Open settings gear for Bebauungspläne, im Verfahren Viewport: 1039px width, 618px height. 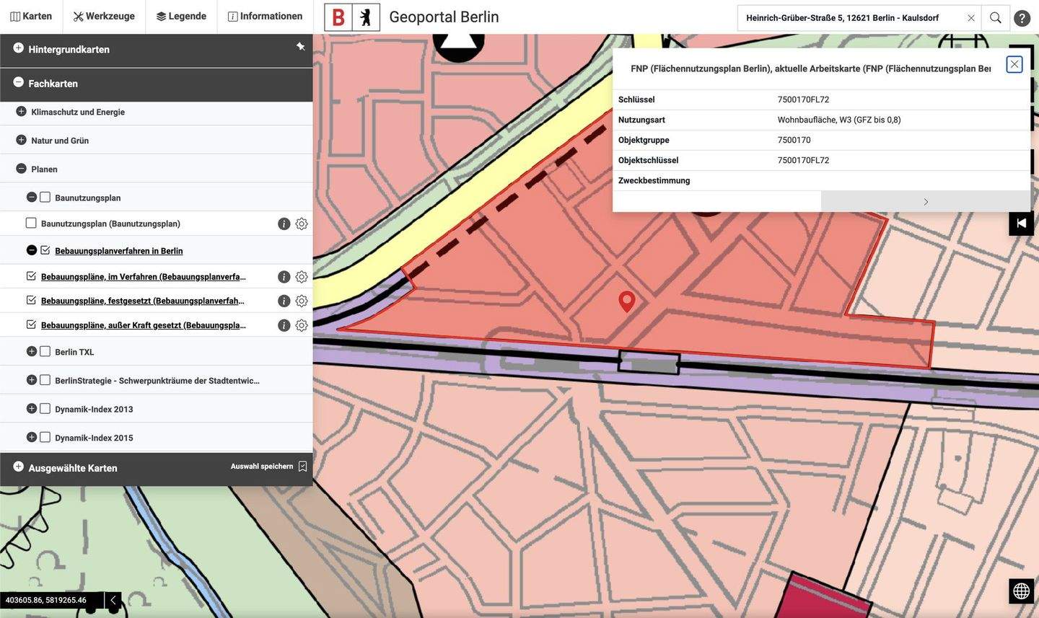tap(302, 277)
